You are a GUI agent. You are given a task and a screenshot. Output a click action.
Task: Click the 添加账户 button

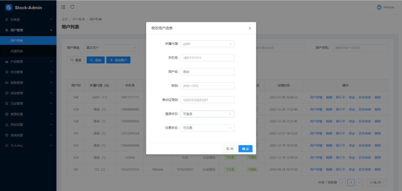(118, 60)
